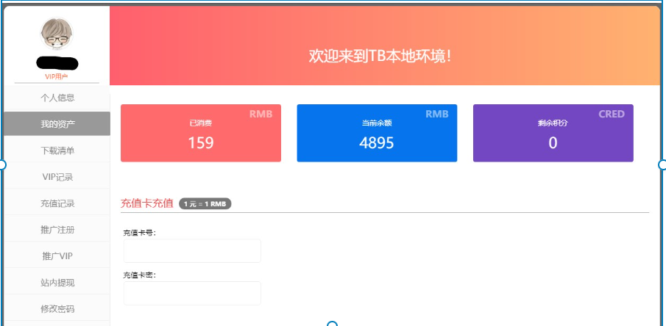Screen dimensions: 666x326
Task: Select the 推广VIP sidebar entry
Action: pyautogui.click(x=57, y=256)
